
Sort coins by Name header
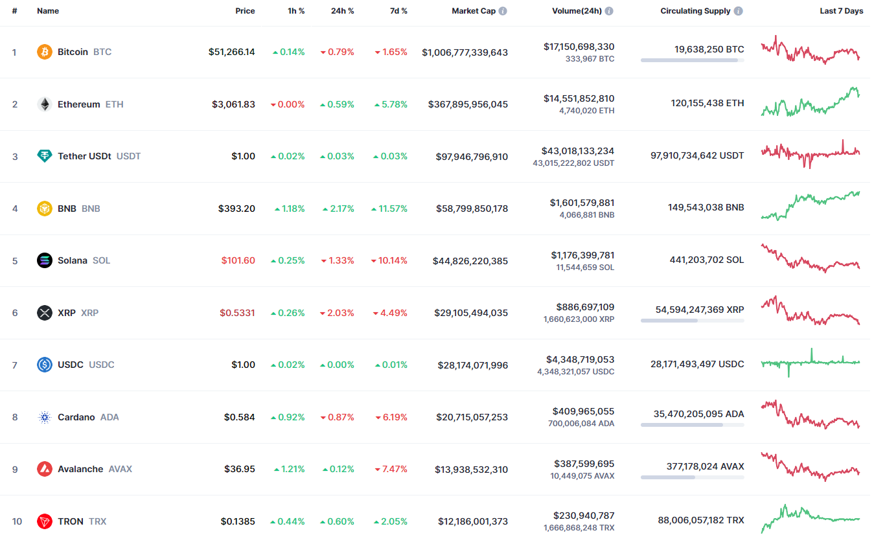click(x=48, y=11)
